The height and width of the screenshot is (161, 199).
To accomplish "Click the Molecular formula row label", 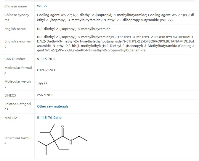I will tap(18, 70).
